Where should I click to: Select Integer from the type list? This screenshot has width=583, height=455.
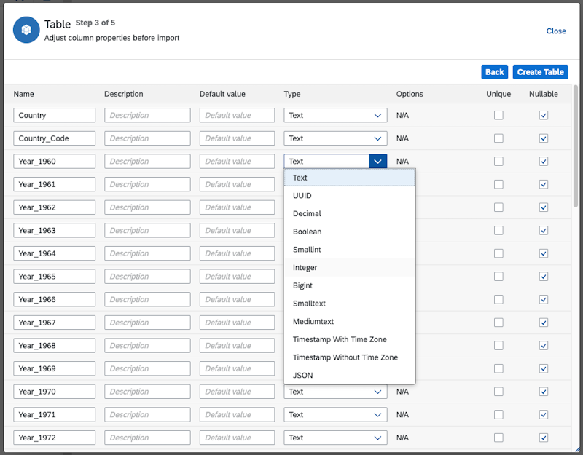tap(350, 267)
